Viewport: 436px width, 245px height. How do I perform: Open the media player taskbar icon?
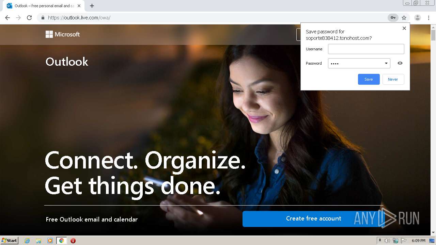click(x=50, y=241)
